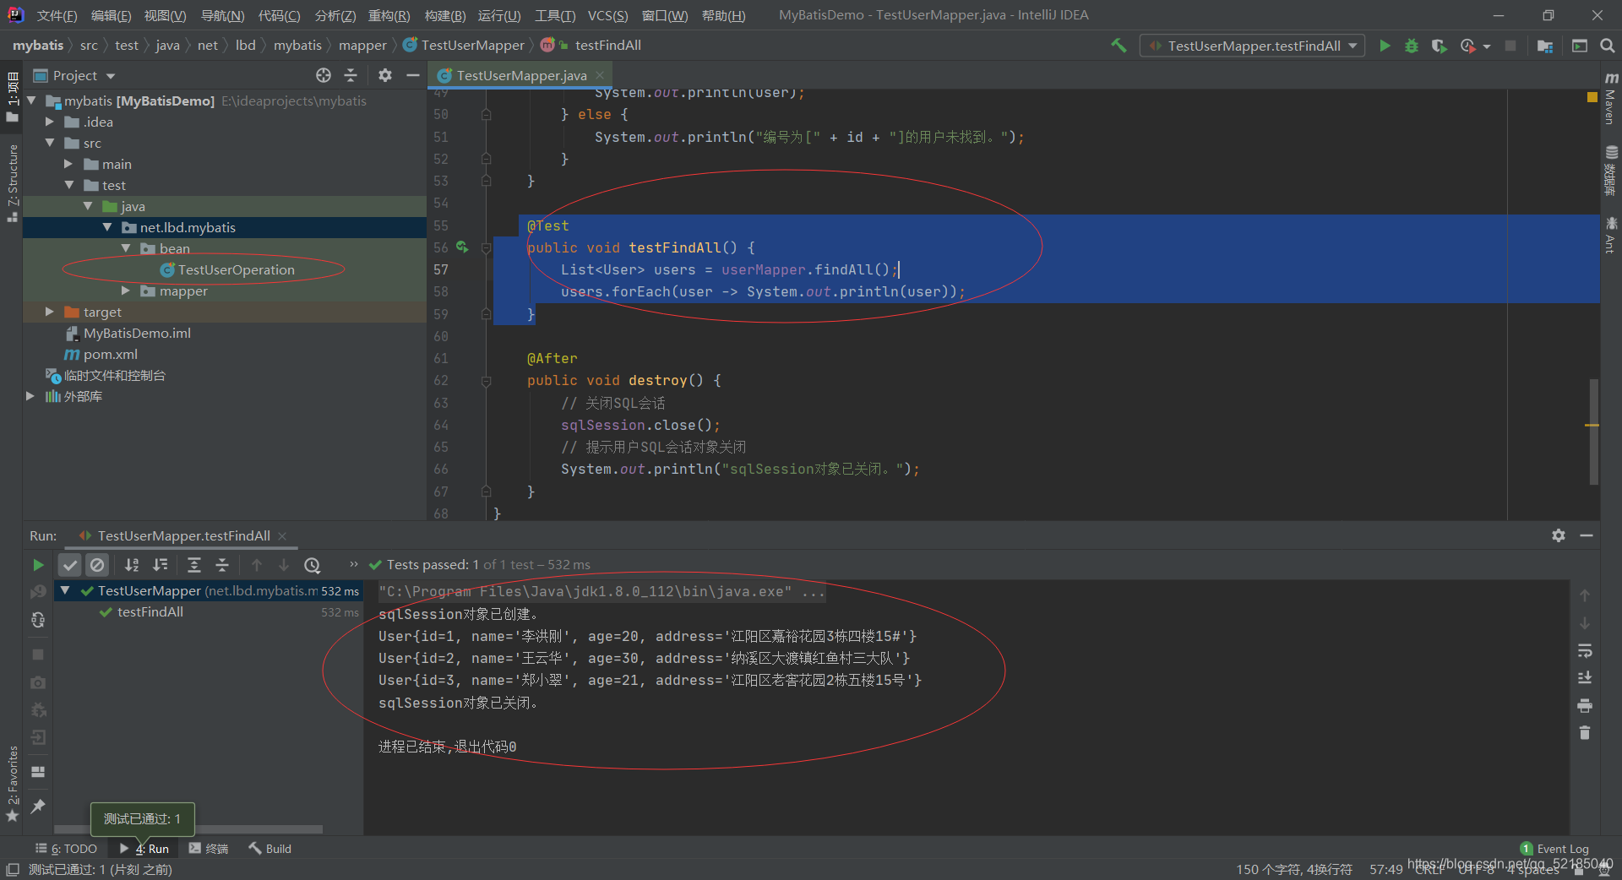Sort tests by duration icon
Viewport: 1622px width, 880px height.
(160, 565)
